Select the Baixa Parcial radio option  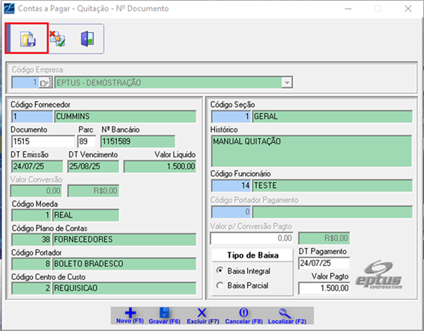pos(219,285)
